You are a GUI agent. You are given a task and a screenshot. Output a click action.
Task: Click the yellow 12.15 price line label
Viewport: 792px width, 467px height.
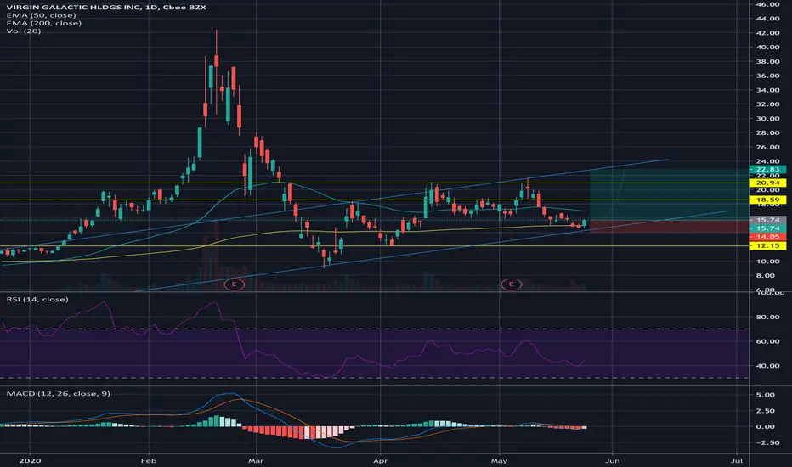[767, 246]
